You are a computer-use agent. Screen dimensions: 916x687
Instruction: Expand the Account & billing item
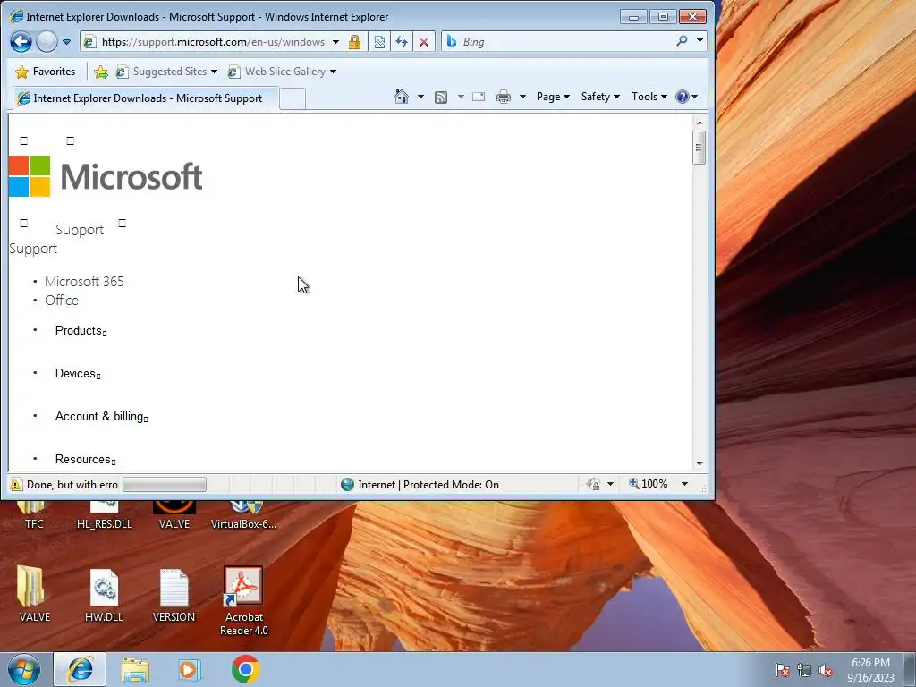pos(101,417)
